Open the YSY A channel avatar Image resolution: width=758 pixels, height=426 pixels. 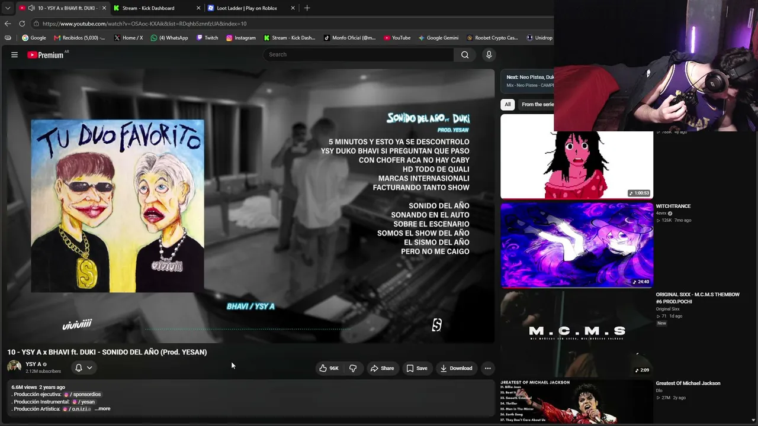(14, 367)
